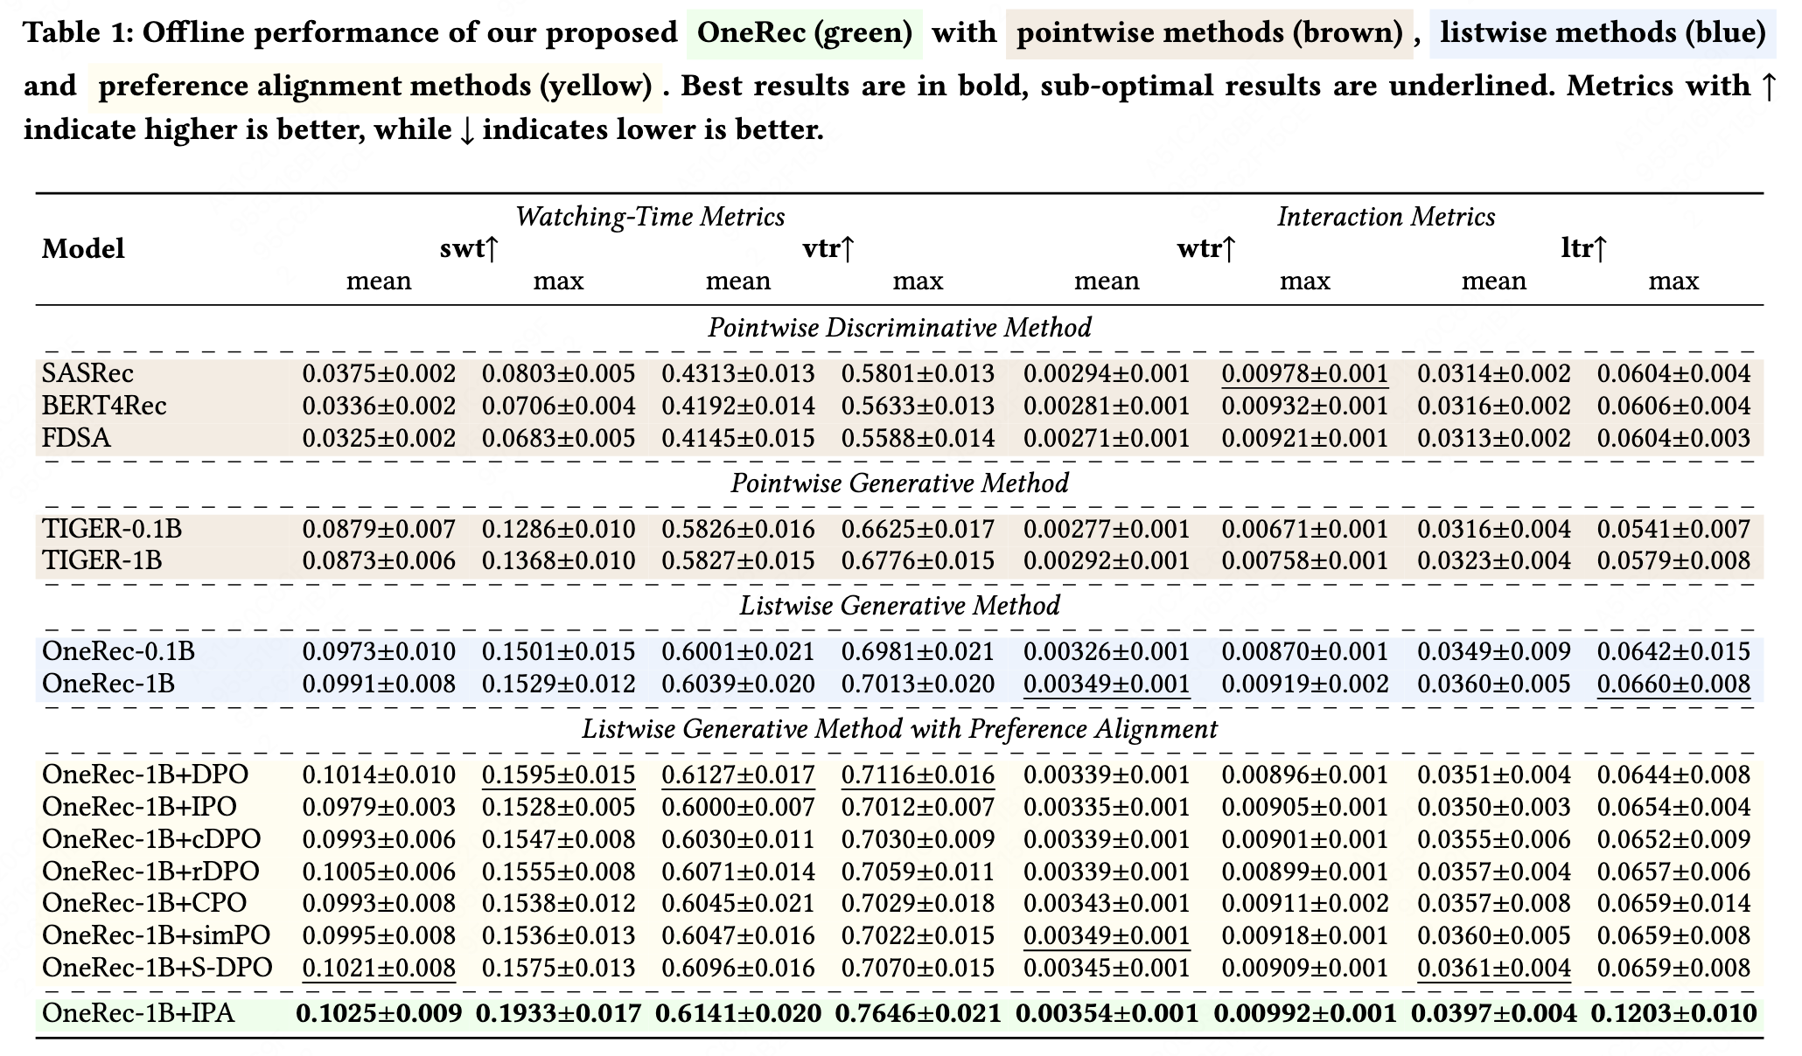
Task: Click the OneRec (green) legend highlight
Action: tap(805, 33)
